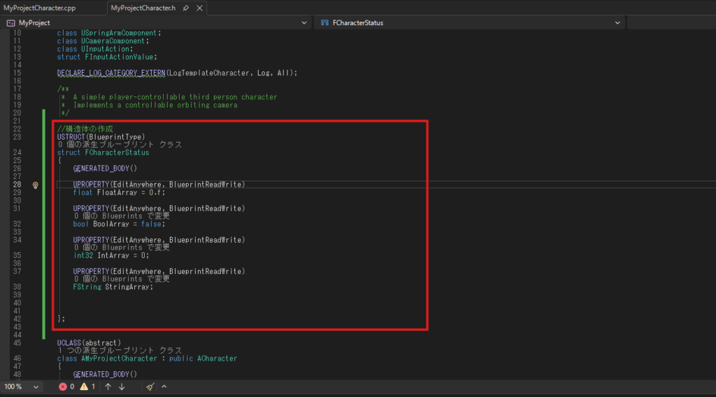Open the FCharacterStatus type dropdown
The height and width of the screenshot is (397, 716).
[617, 23]
